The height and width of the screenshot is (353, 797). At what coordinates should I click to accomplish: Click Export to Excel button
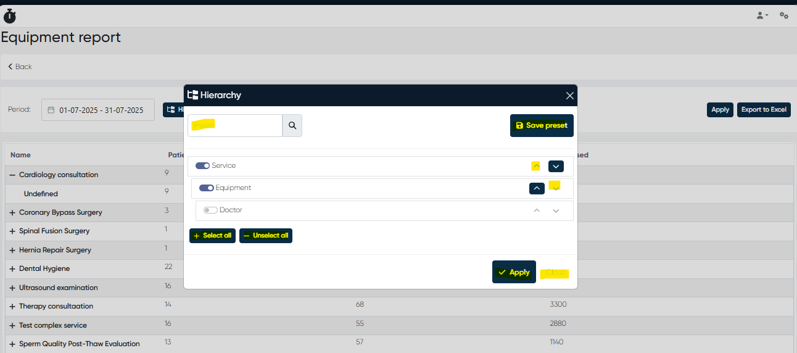click(764, 110)
